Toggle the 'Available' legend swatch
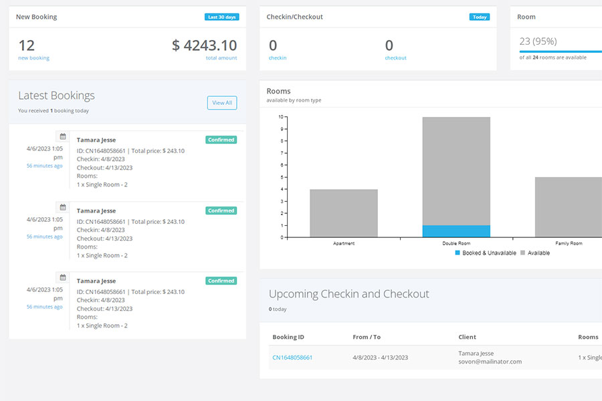Viewport: 602px width, 401px height. pyautogui.click(x=523, y=253)
